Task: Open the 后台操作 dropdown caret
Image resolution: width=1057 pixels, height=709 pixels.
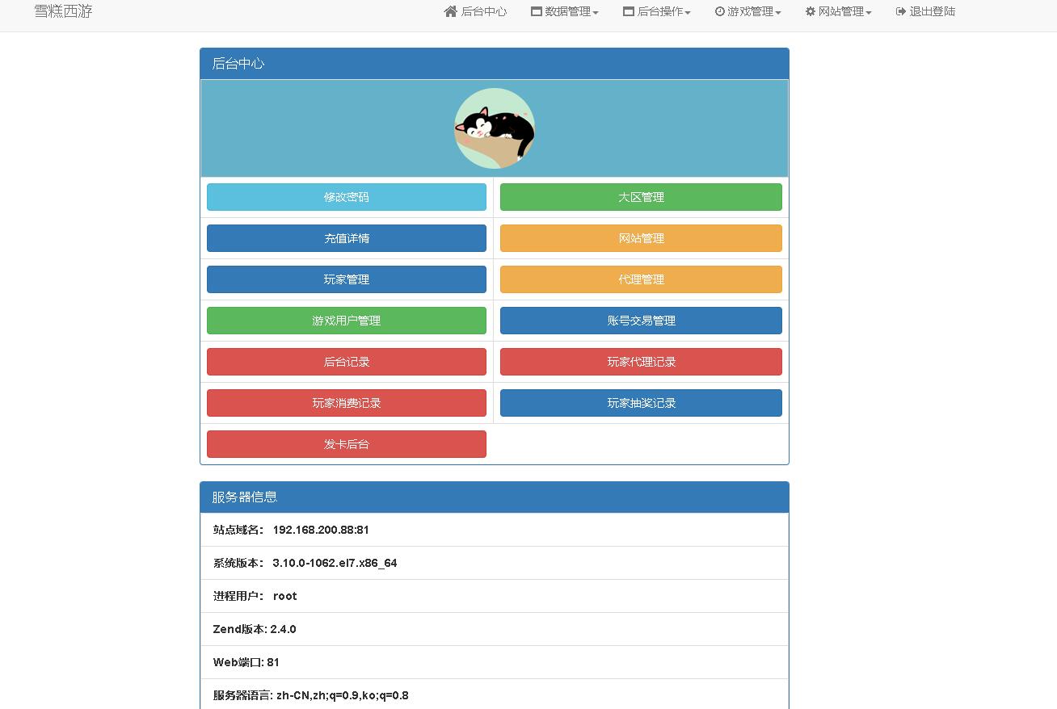Action: point(688,13)
